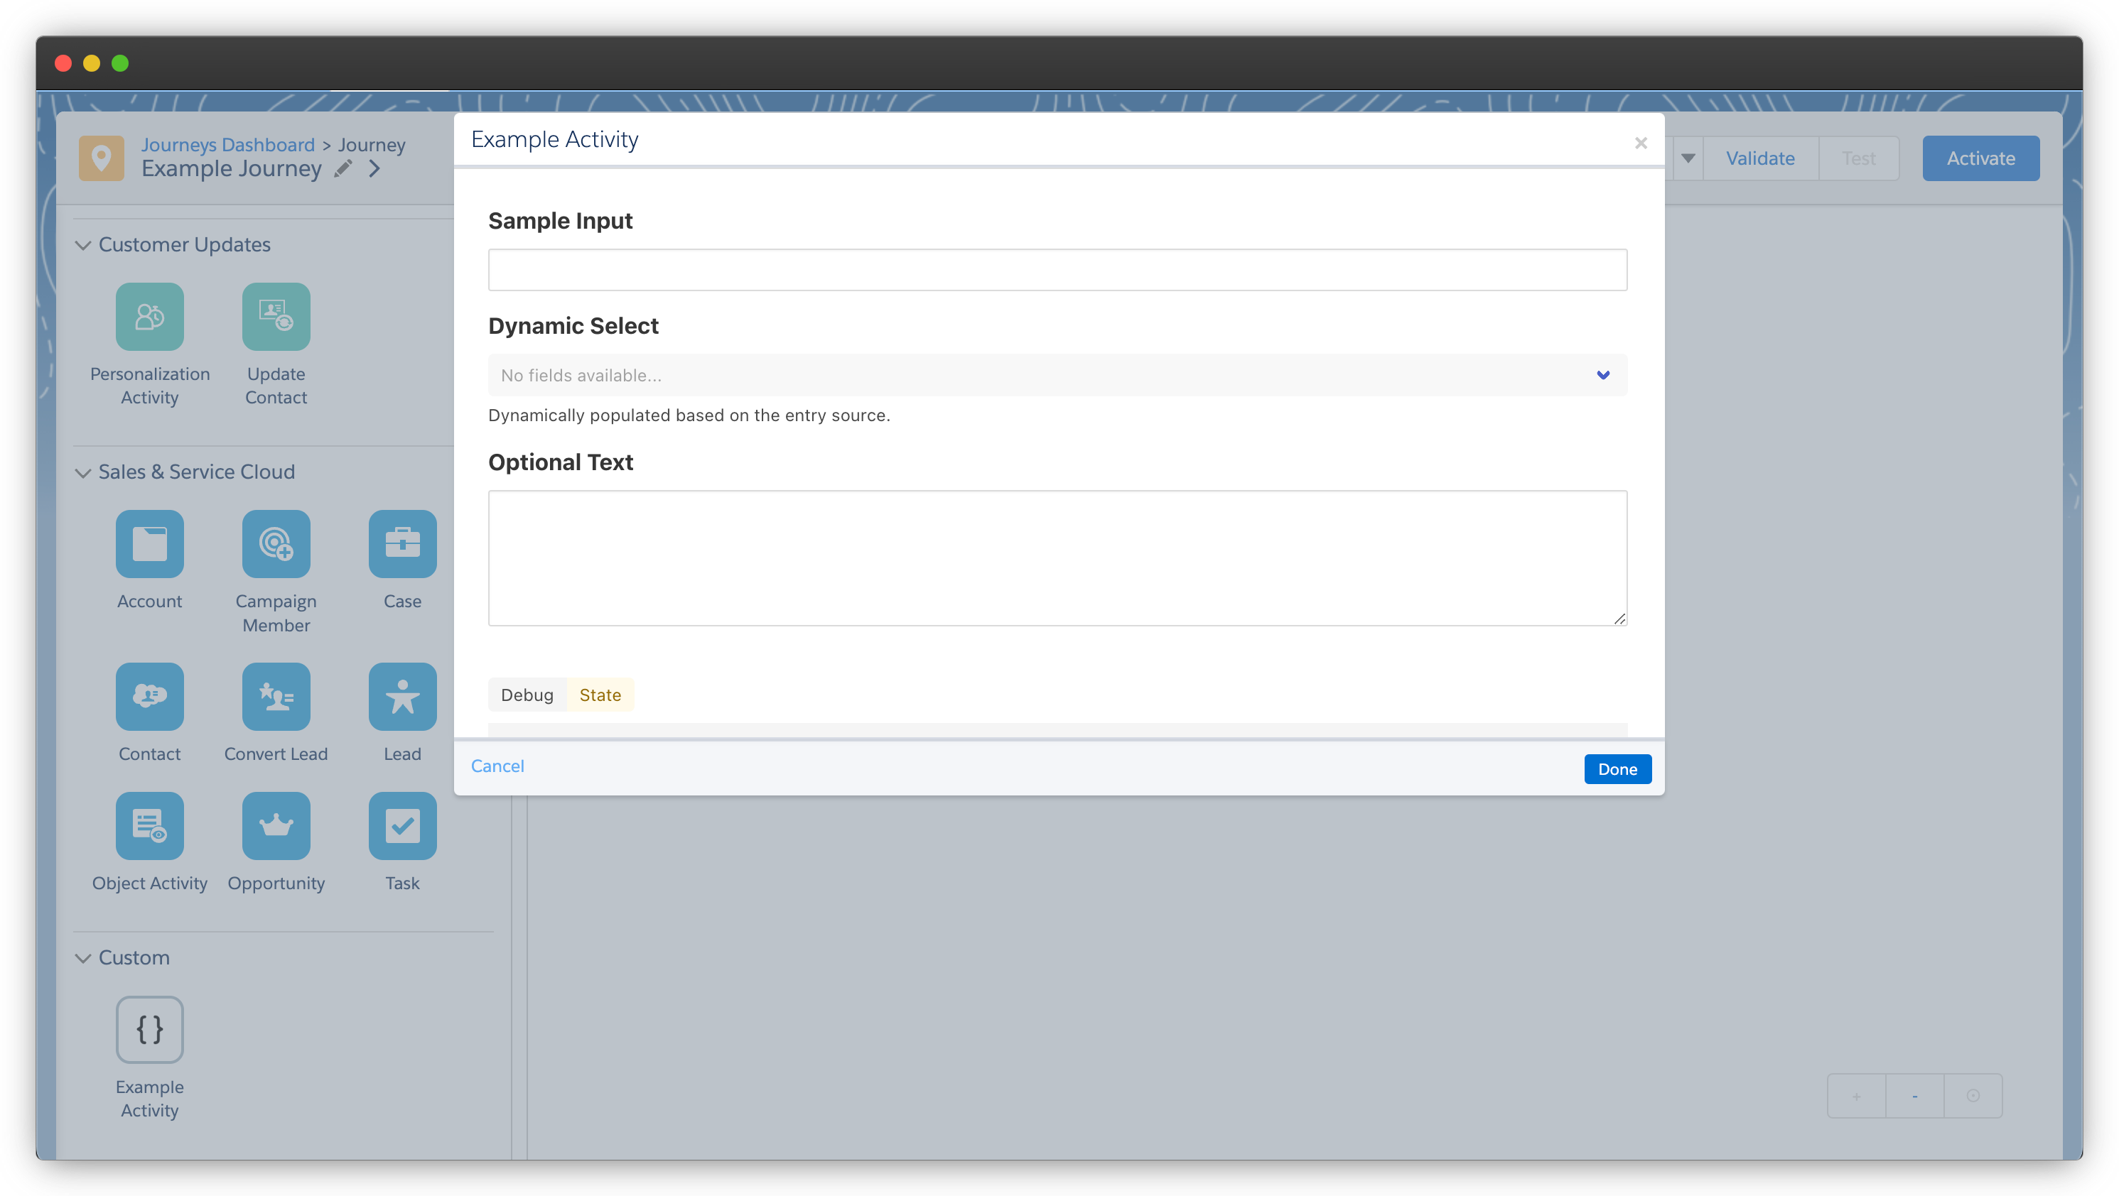Open the Journeys Dashboard breadcrumb link
Viewport: 2119px width, 1196px height.
228,145
